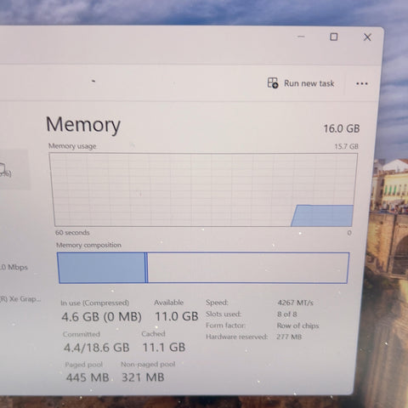
Task: Click the "Run new task" text label
Action: [309, 83]
